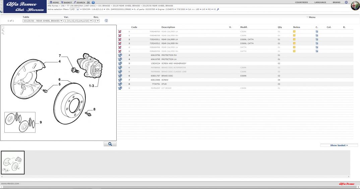Click the '331 BRAKES' breadcrumb

tap(104, 6)
